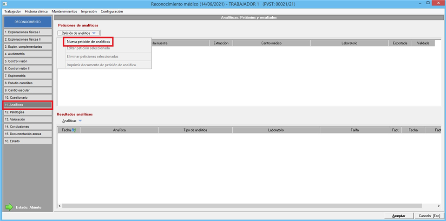Open the Configuración menu
The height and width of the screenshot is (221, 446).
(x=111, y=11)
